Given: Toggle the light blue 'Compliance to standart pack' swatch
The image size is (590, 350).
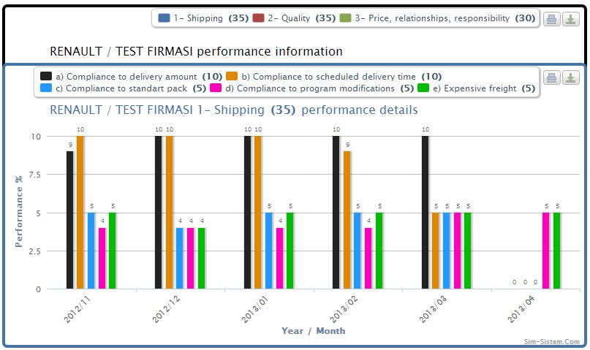Looking at the screenshot, I should [46, 88].
